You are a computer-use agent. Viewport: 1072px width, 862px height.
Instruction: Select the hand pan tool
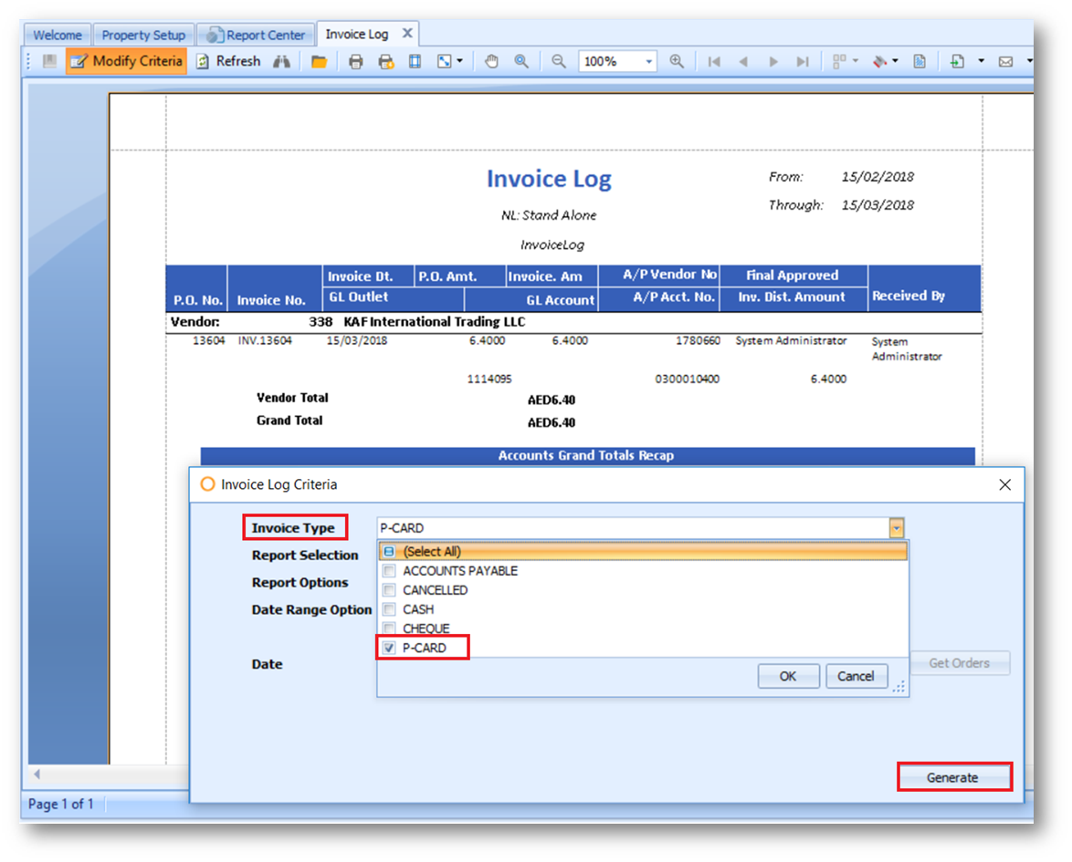491,61
